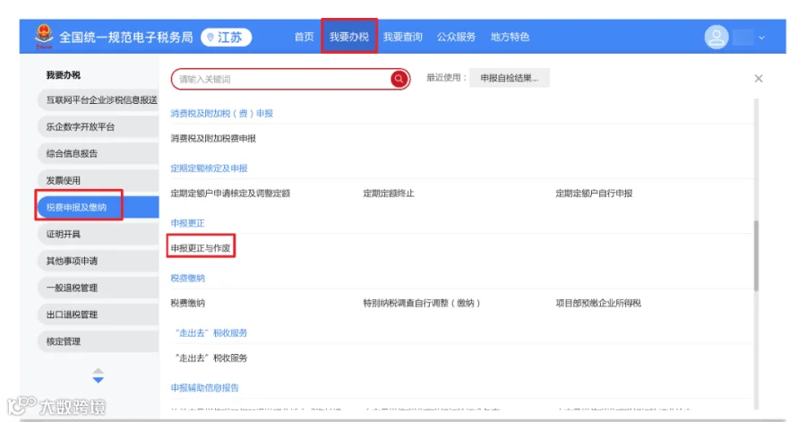Open the 公众服务 tab
This screenshot has width=806, height=422.
pyautogui.click(x=456, y=37)
